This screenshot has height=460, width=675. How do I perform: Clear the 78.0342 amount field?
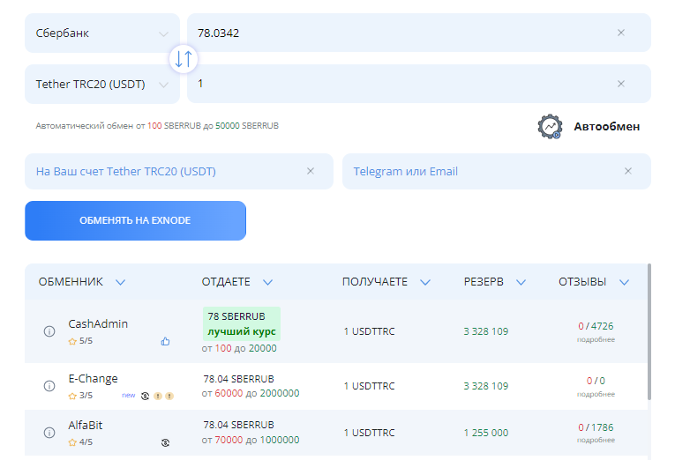pos(621,33)
